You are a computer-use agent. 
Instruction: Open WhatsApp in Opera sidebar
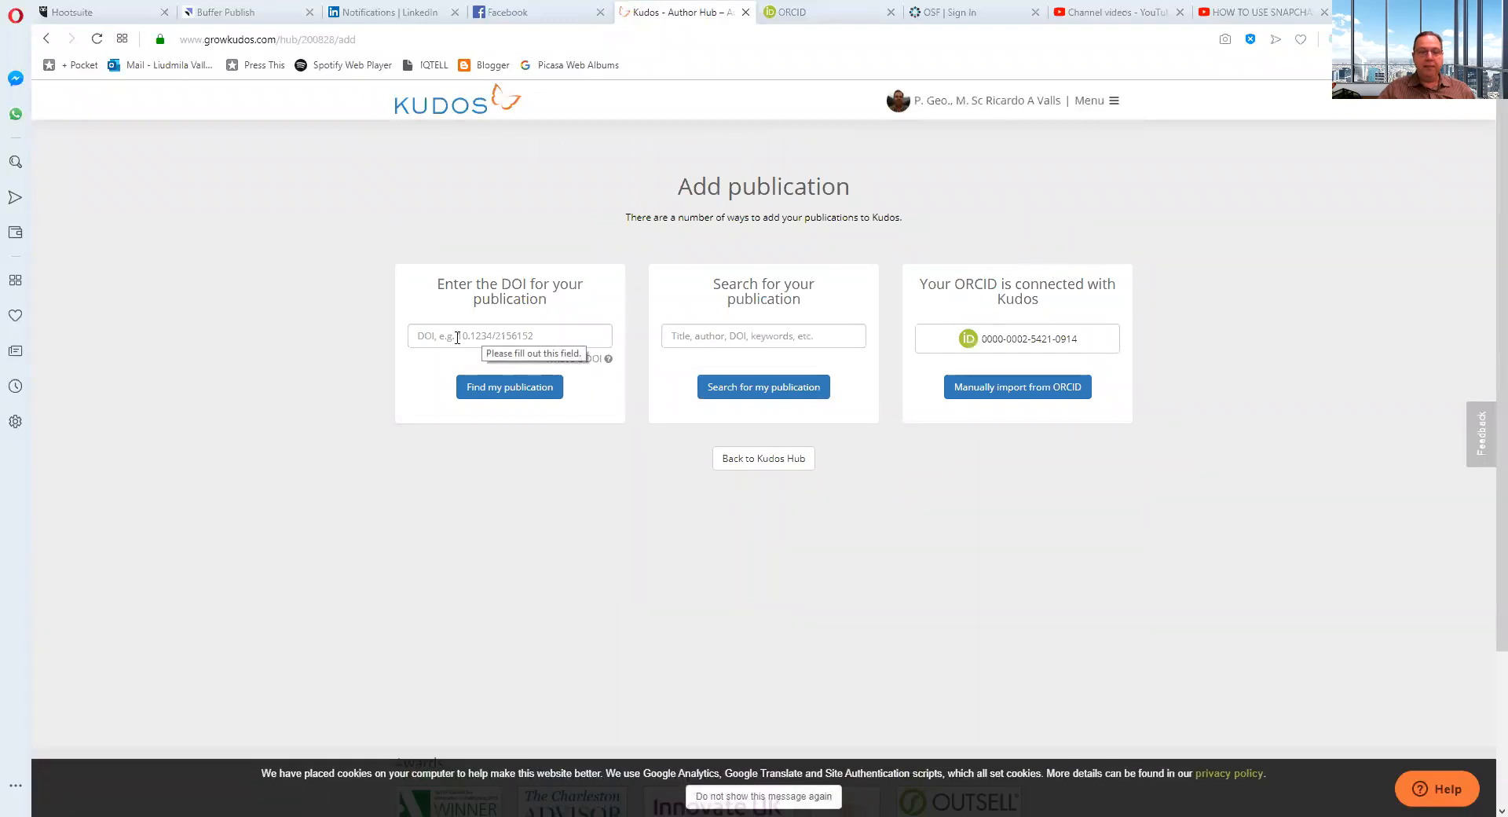[16, 115]
